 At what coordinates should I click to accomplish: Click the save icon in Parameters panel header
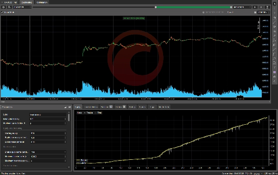69,107
